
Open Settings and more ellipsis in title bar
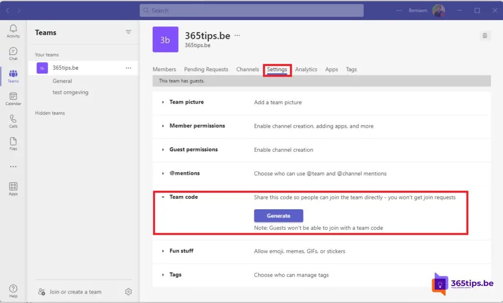pos(399,10)
